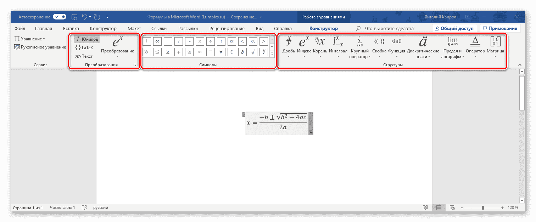536x222 pixels.
Task: Toggle the AutoSave switch
Action: 60,17
